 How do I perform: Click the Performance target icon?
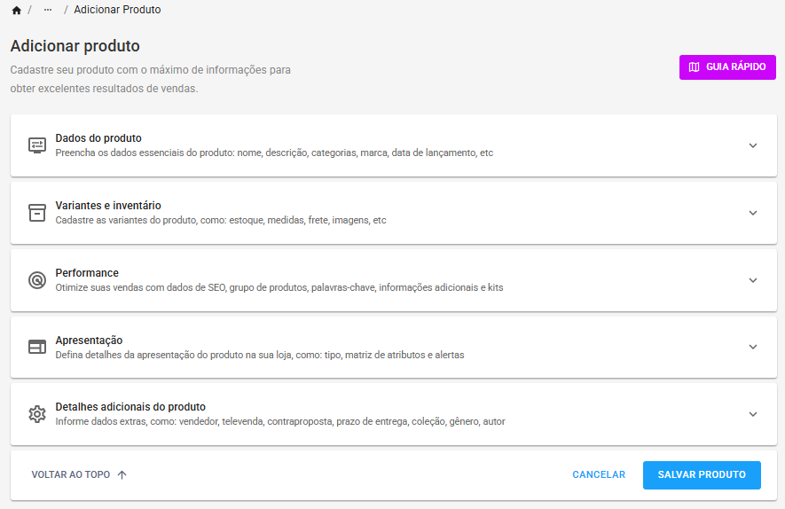pos(37,280)
